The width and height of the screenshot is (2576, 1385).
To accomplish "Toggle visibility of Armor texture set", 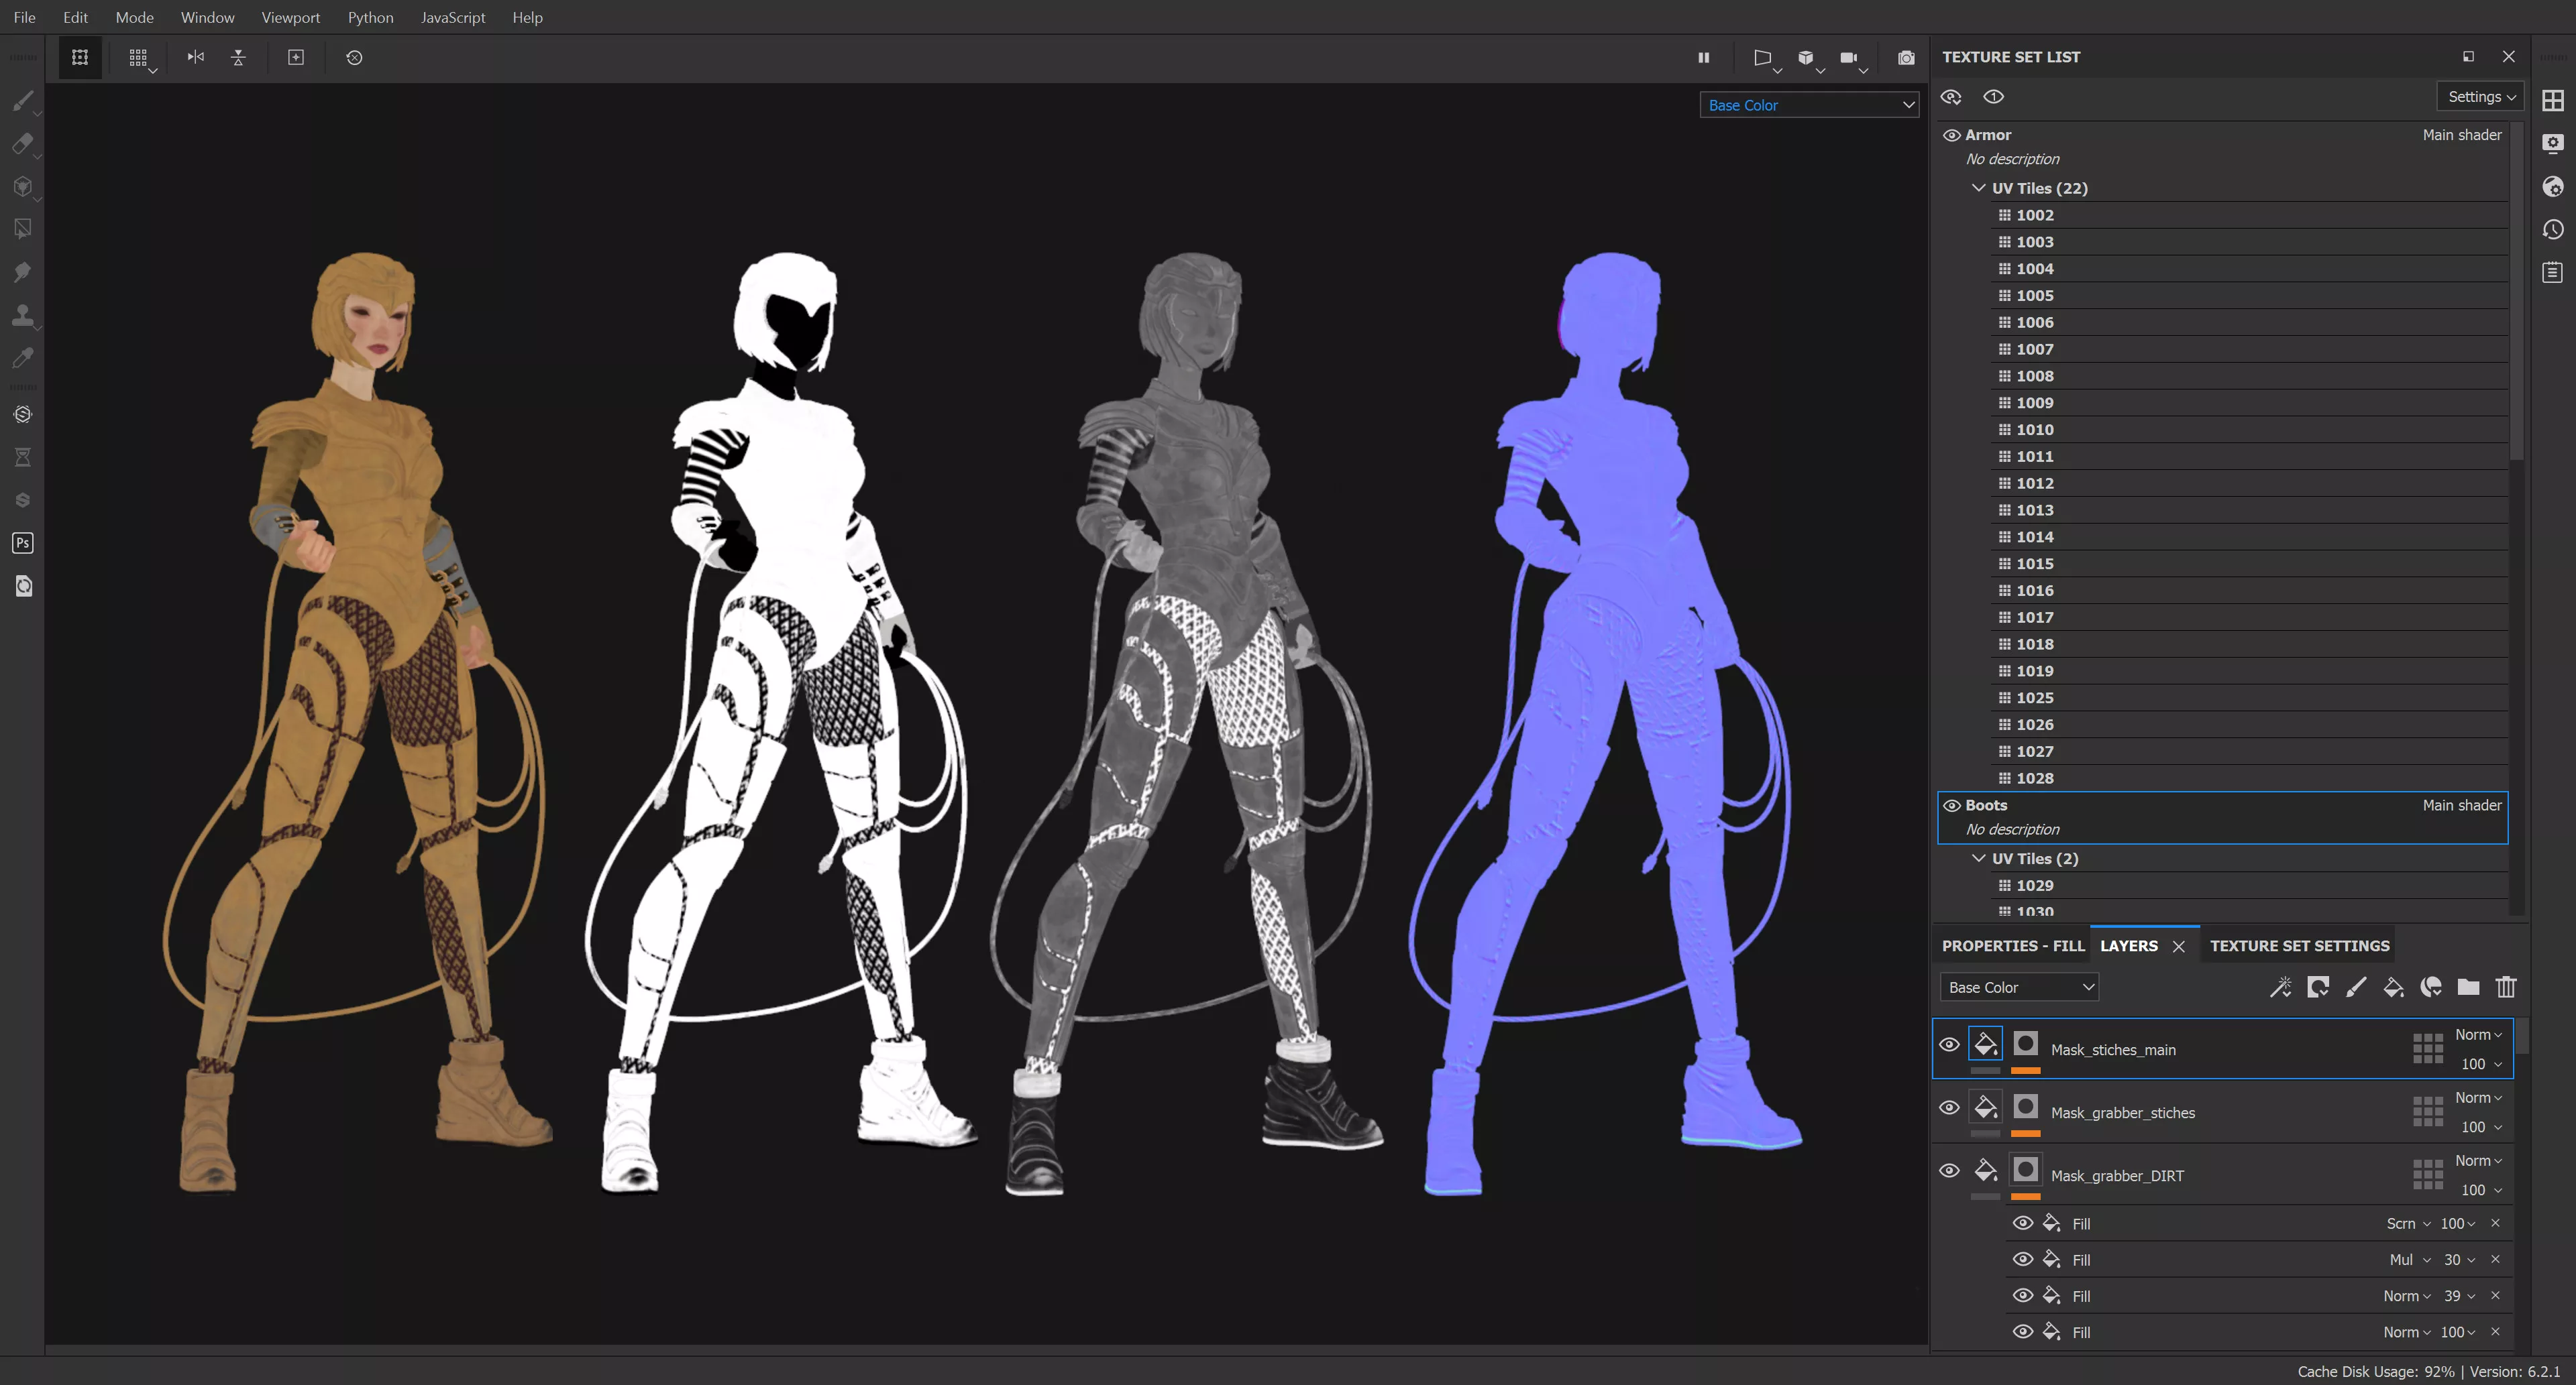I will click(x=1951, y=135).
